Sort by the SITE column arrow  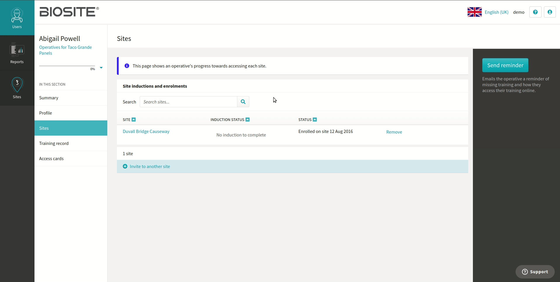[x=134, y=120]
